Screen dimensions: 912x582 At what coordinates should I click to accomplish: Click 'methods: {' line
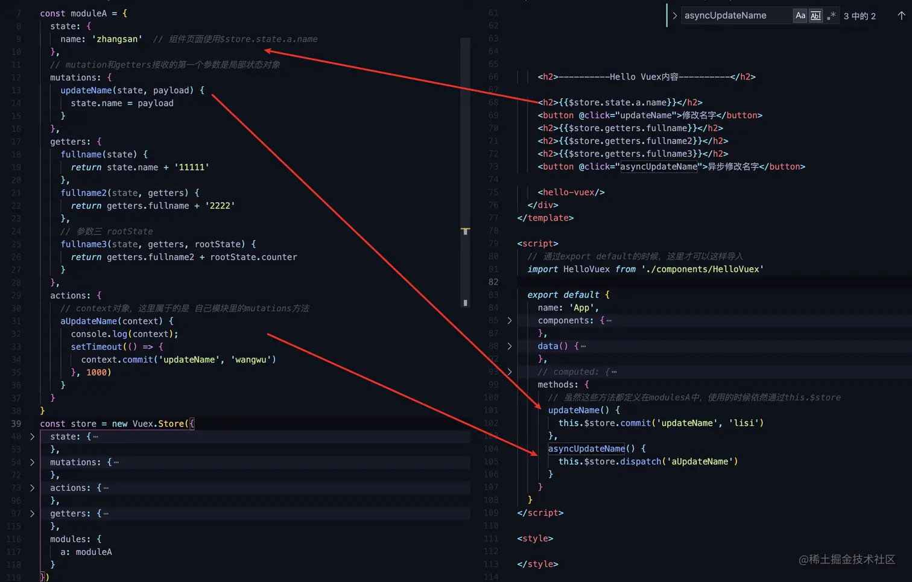pyautogui.click(x=563, y=385)
